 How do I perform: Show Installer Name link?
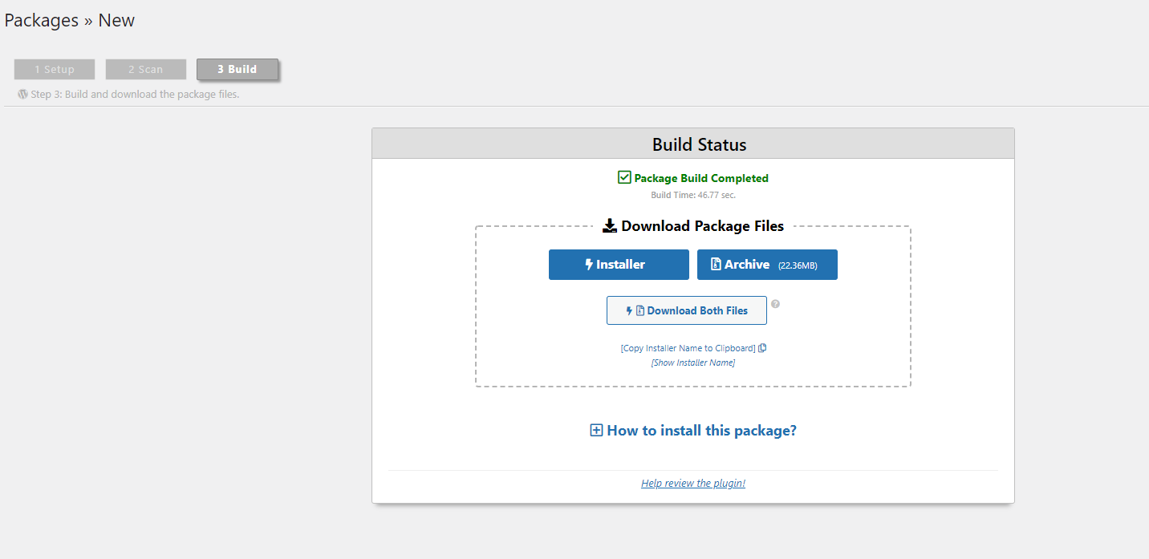tap(693, 363)
